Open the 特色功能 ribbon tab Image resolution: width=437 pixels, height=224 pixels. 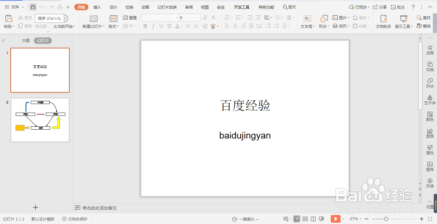pos(266,7)
